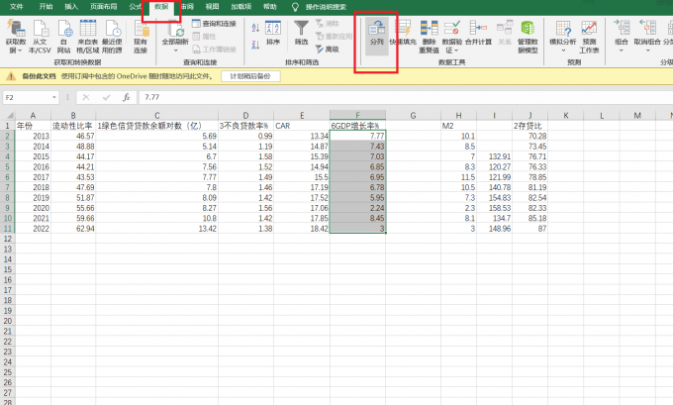Toggle the Filter (筛选) funnel
Image resolution: width=673 pixels, height=405 pixels.
point(301,33)
